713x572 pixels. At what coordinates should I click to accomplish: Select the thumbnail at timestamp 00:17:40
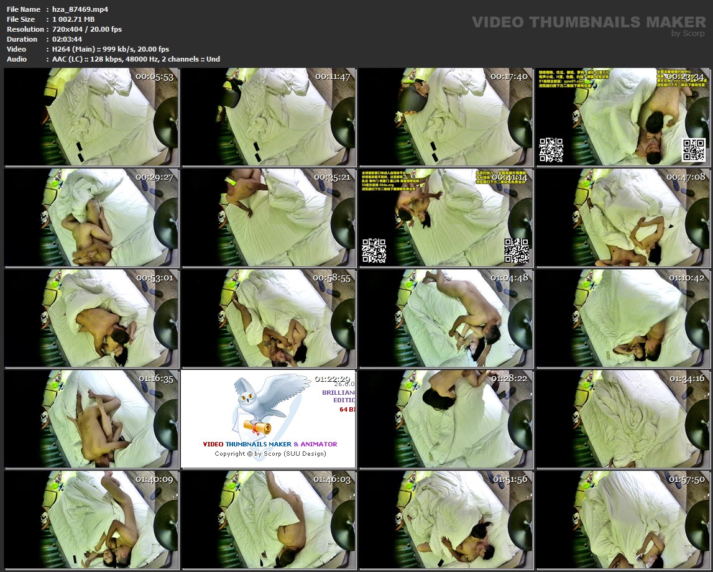[x=446, y=117]
